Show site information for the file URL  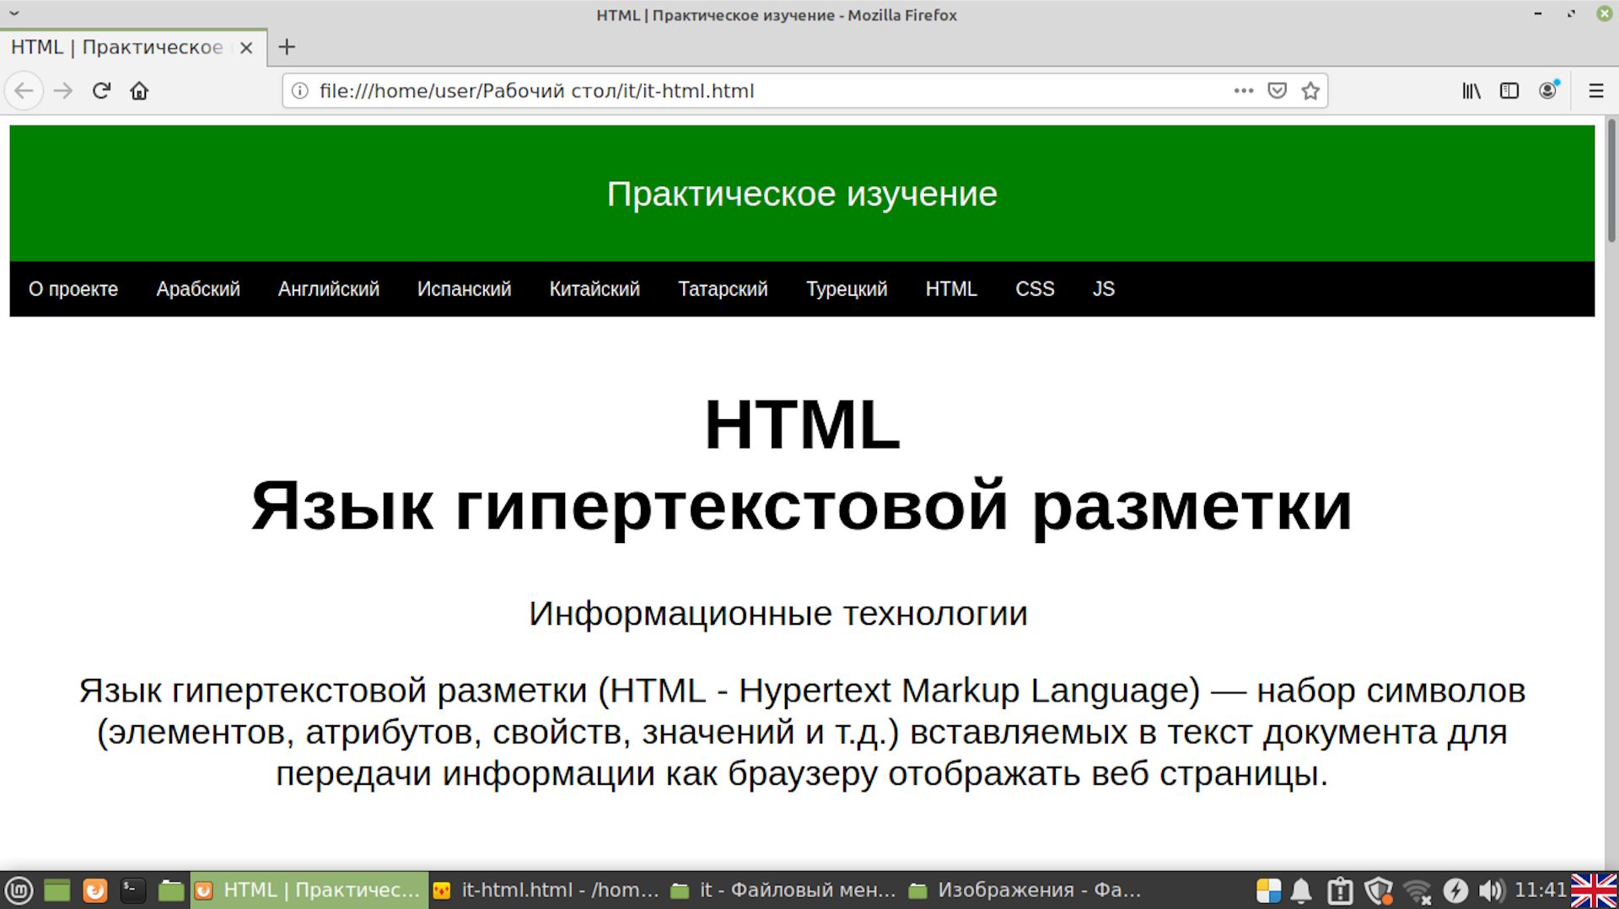[300, 90]
